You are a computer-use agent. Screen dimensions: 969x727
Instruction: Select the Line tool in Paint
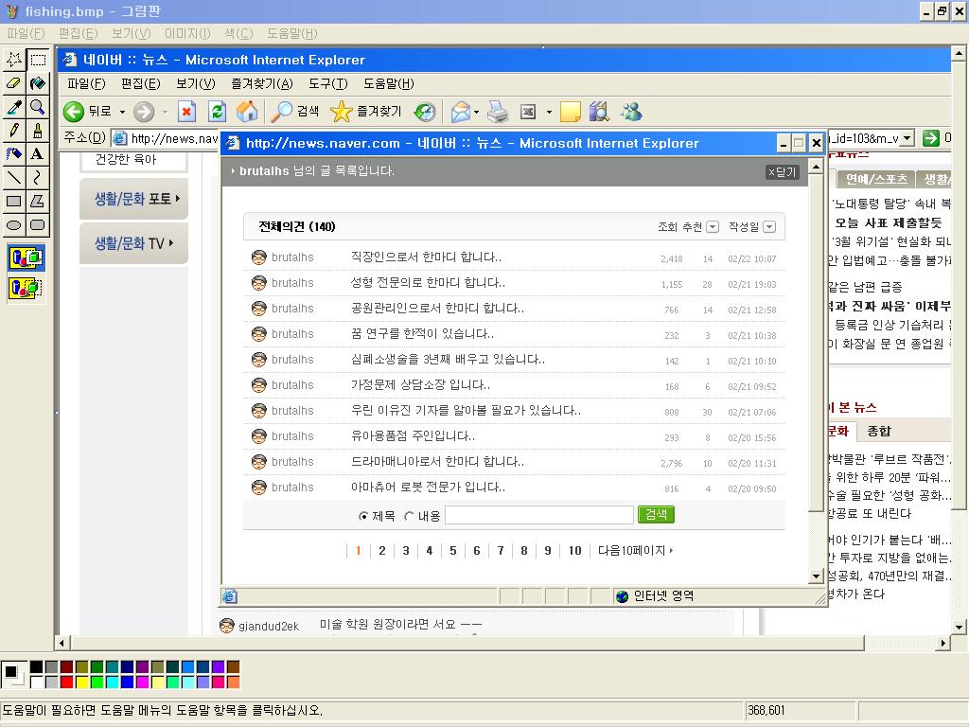coord(13,177)
